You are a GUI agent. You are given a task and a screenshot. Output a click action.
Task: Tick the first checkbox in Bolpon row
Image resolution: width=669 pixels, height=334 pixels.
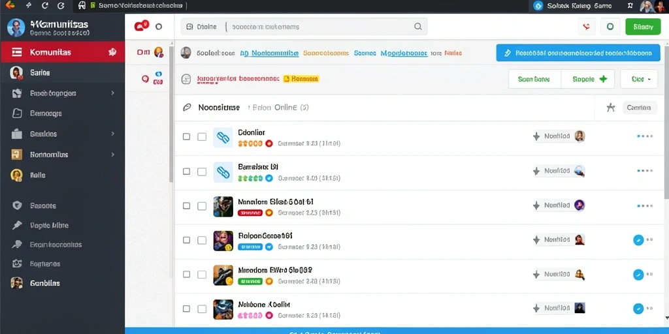tap(186, 240)
